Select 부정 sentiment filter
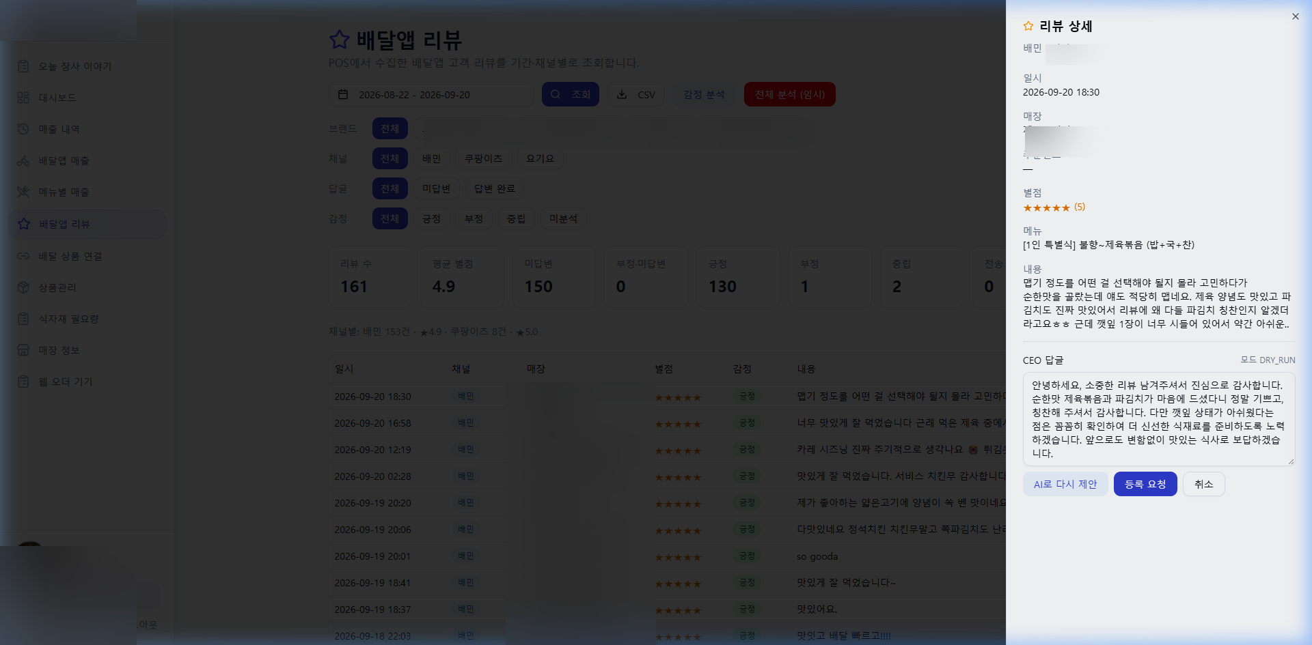 coord(474,218)
